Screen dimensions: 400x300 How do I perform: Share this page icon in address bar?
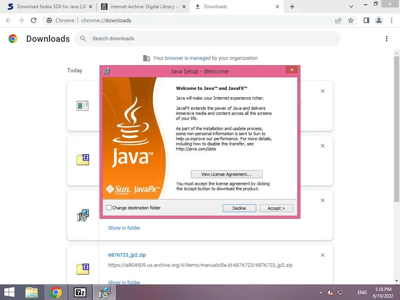pos(338,20)
